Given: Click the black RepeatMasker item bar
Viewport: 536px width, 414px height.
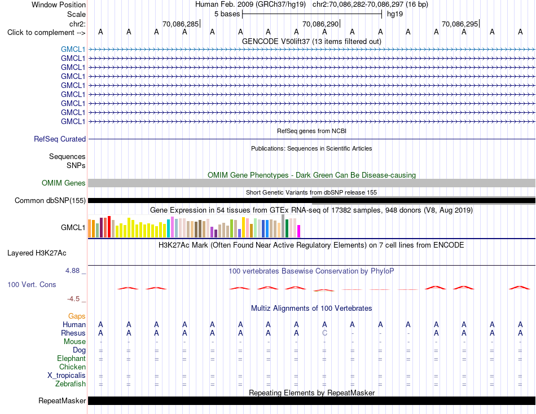Looking at the screenshot, I should (x=311, y=400).
